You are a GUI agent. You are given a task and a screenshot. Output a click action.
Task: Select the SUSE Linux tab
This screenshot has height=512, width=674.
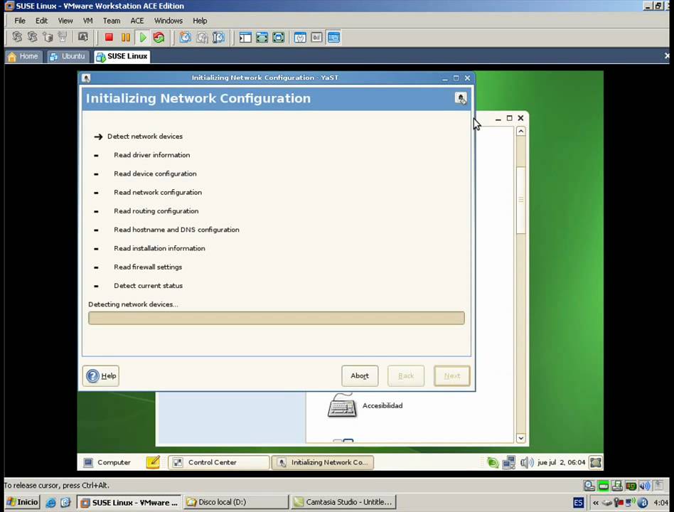pos(122,56)
